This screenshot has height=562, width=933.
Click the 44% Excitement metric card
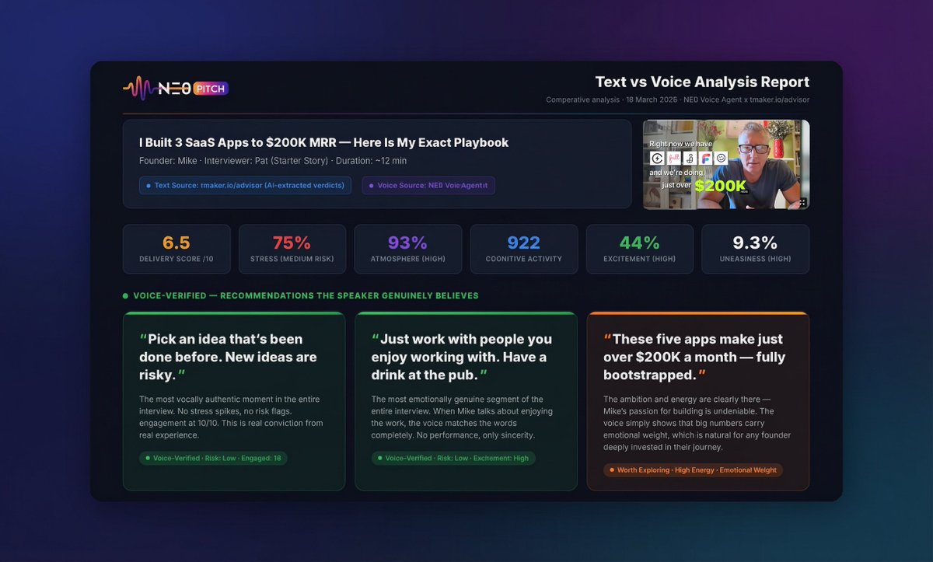(640, 249)
